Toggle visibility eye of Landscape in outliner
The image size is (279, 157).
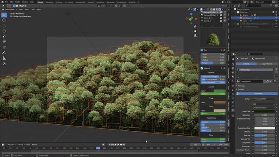(276, 18)
